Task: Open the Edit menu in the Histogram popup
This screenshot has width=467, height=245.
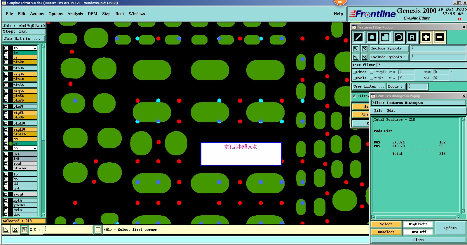Action: click(391, 111)
